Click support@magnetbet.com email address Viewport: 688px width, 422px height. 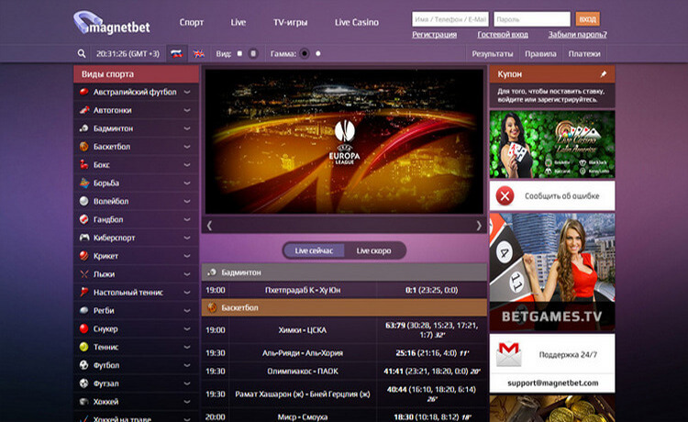coord(553,383)
